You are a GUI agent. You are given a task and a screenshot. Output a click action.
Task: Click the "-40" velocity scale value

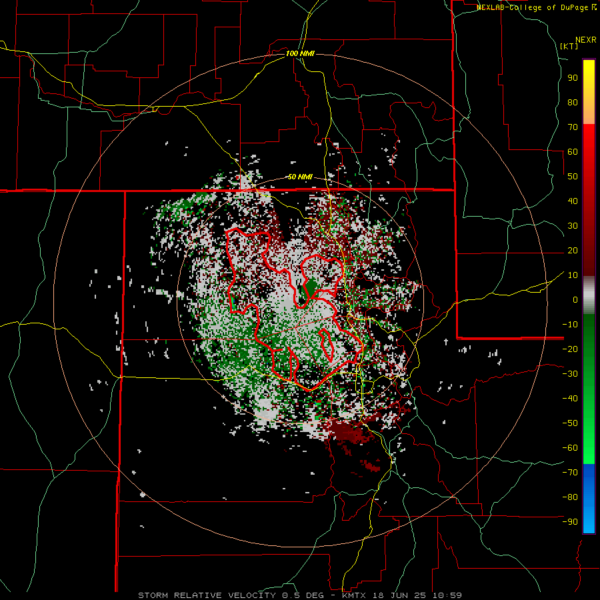570,399
